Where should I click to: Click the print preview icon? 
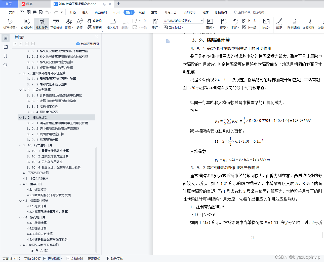tap(41, 12)
